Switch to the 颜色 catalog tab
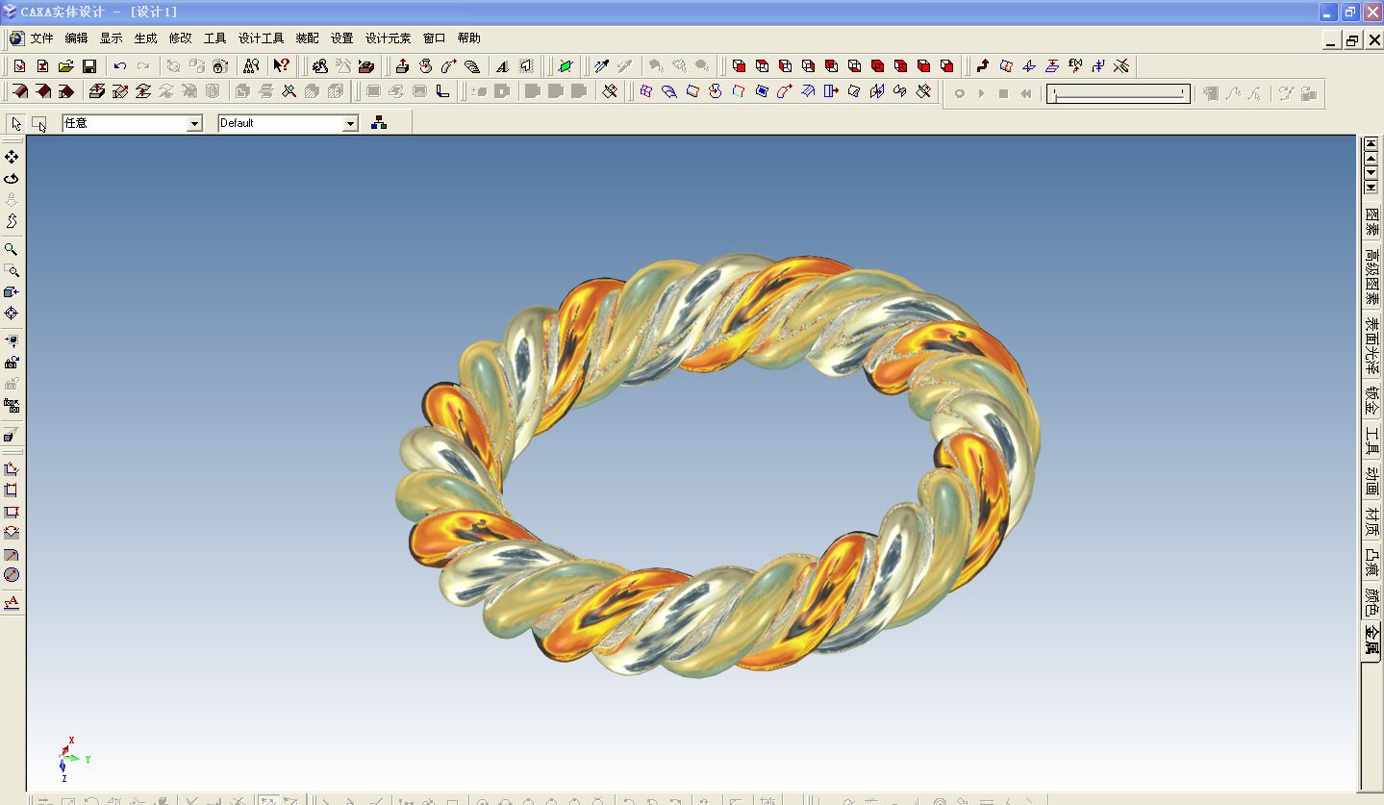The width and height of the screenshot is (1384, 805). tap(1371, 603)
